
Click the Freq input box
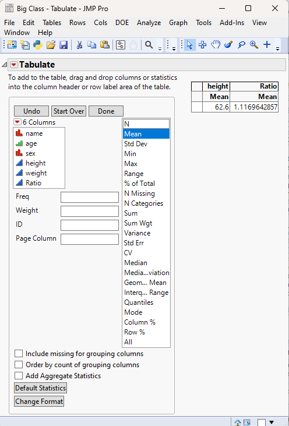coord(90,197)
